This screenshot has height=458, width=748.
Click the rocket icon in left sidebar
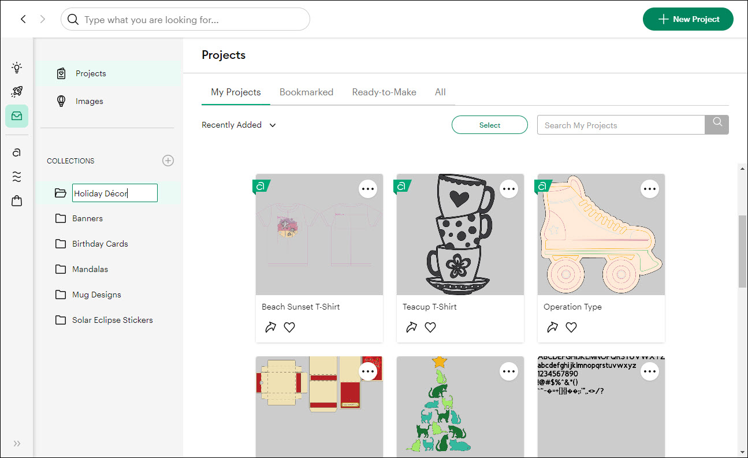click(x=17, y=92)
